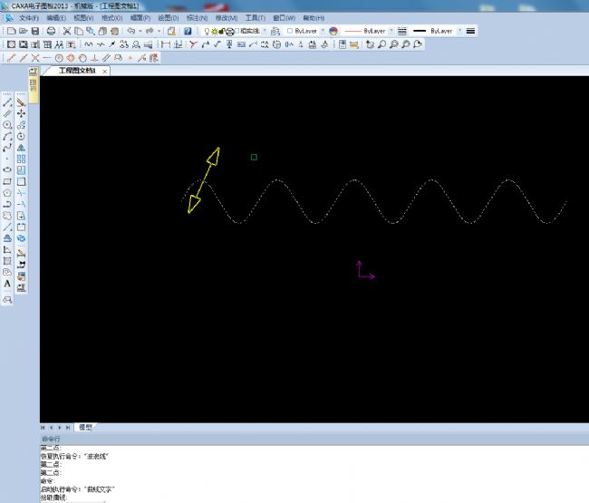Select the Line draw tool in left toolbar

click(8, 102)
